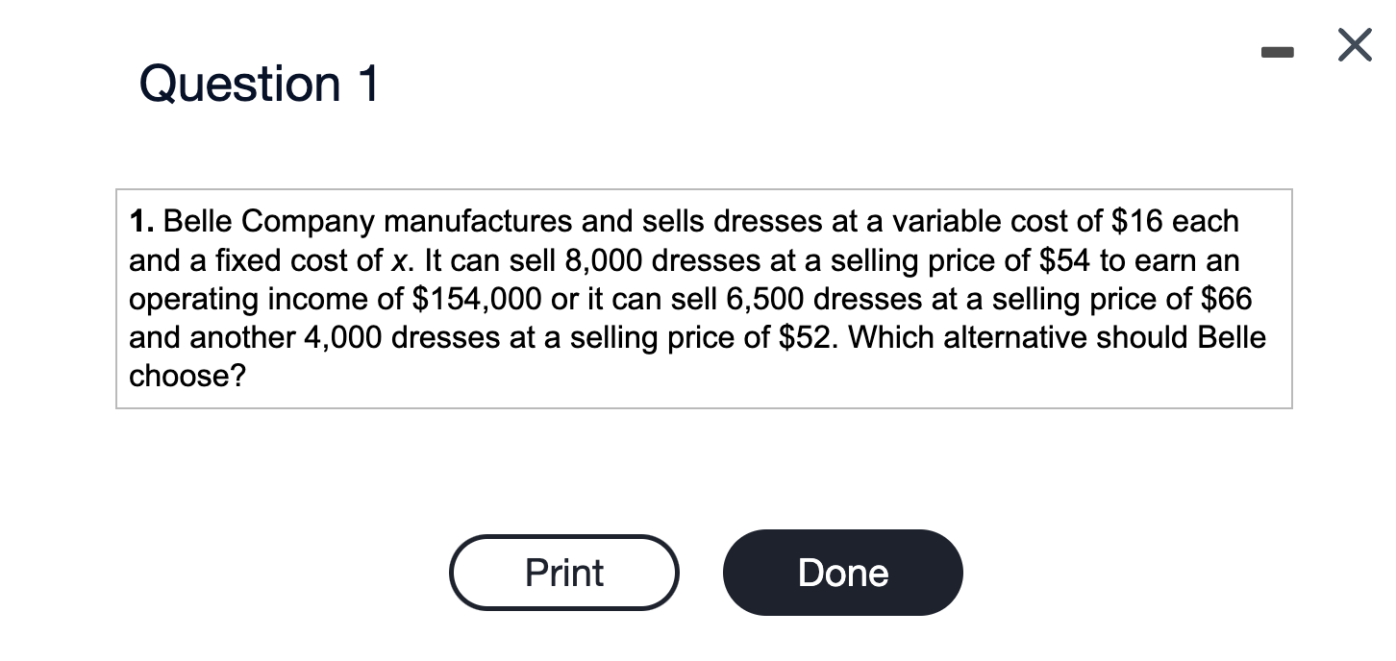This screenshot has width=1396, height=661.
Task: Click the X icon to dismiss the question
Action: click(1354, 44)
